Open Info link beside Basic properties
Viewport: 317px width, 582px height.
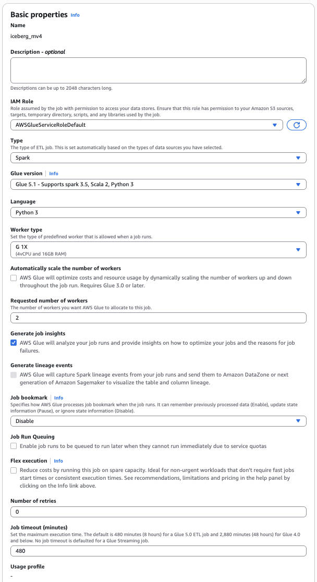point(75,15)
